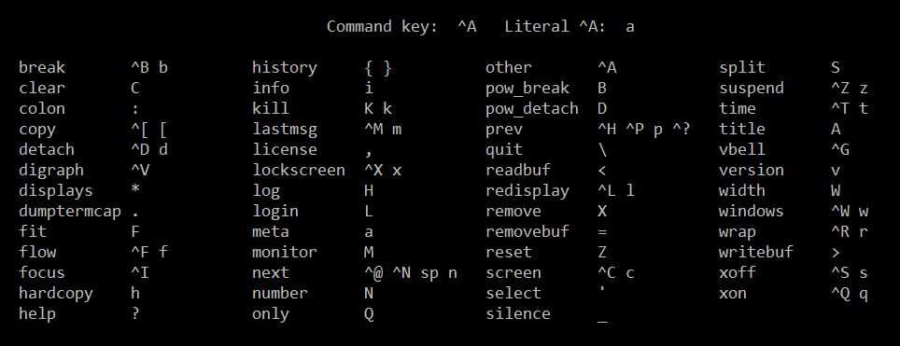Click the 'windows' command text
This screenshot has height=346, width=900.
[x=752, y=211]
